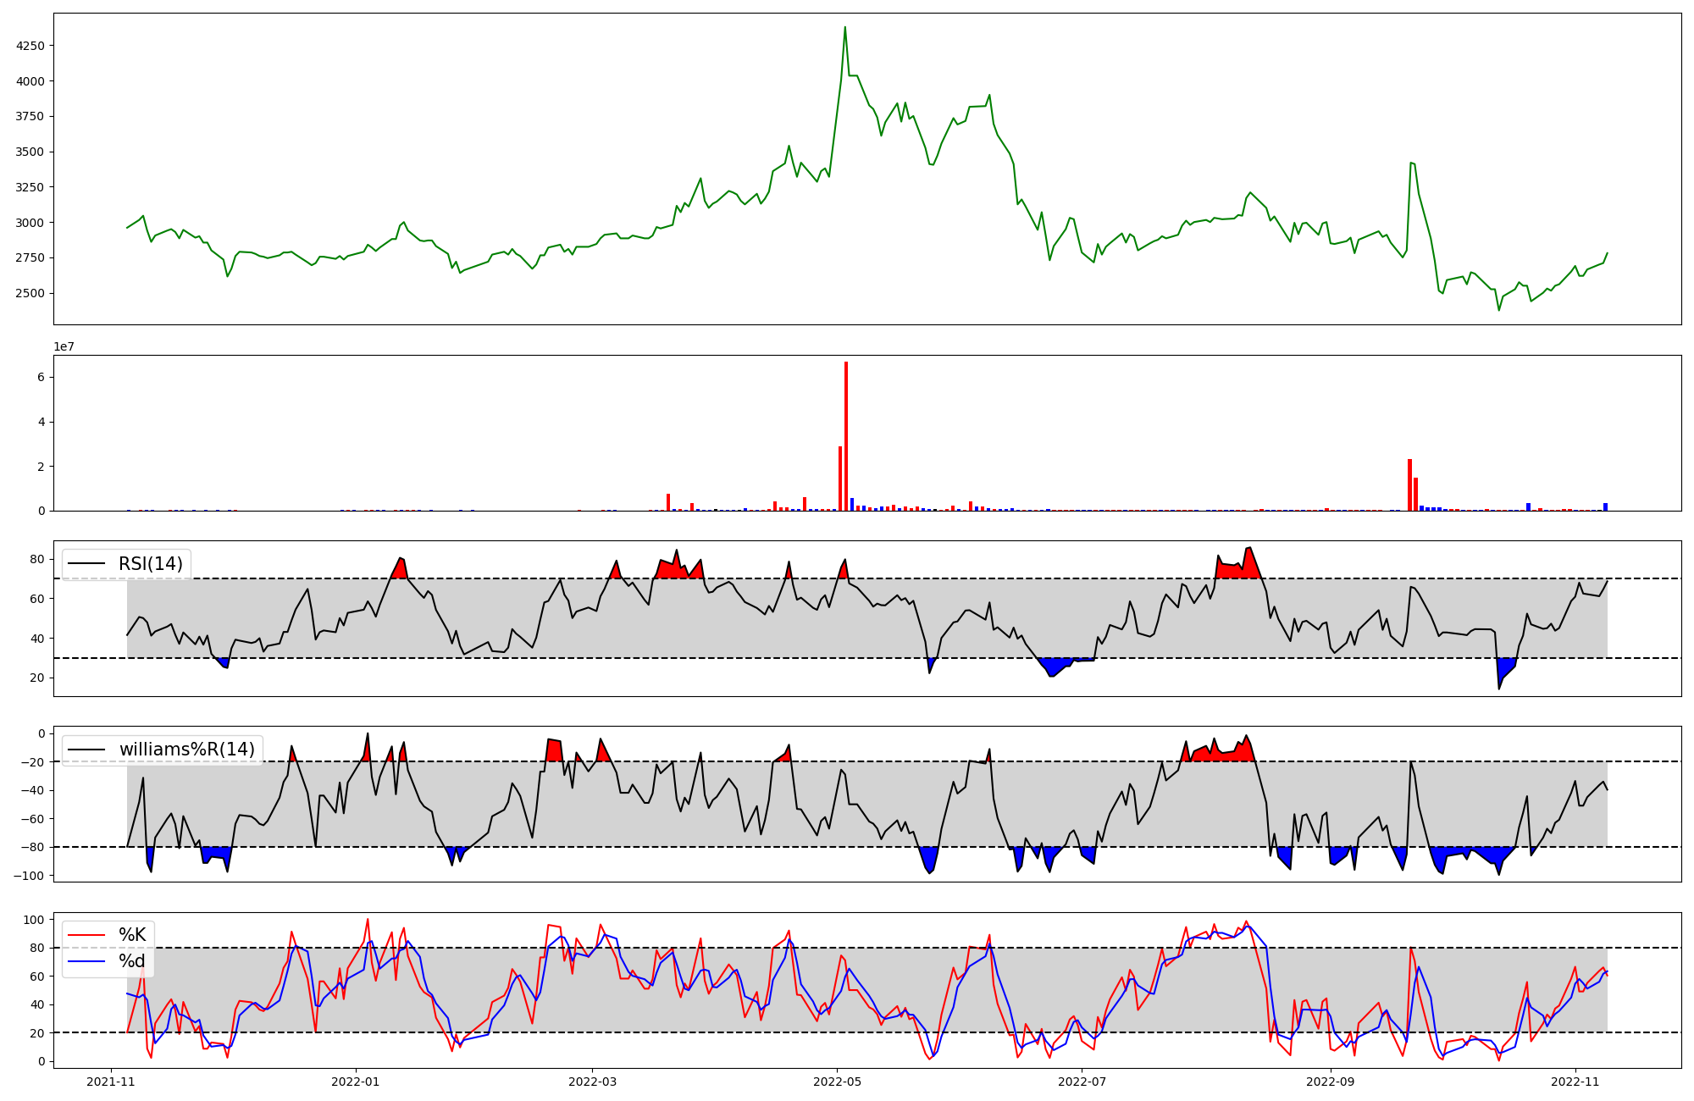
Task: Click the 2022-01 x-axis date label
Action: pos(356,1082)
